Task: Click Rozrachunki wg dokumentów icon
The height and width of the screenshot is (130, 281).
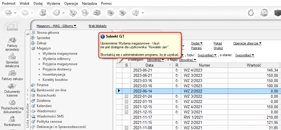Action: pyautogui.click(x=12, y=103)
